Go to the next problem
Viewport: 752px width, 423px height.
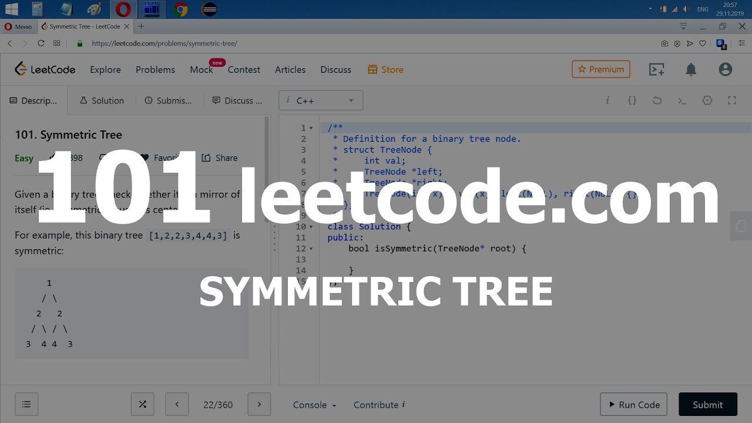click(x=259, y=404)
